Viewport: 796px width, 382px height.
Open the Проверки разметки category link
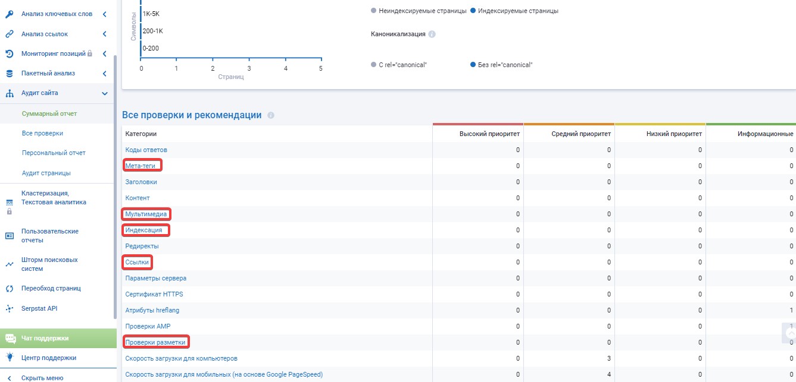[x=155, y=342]
